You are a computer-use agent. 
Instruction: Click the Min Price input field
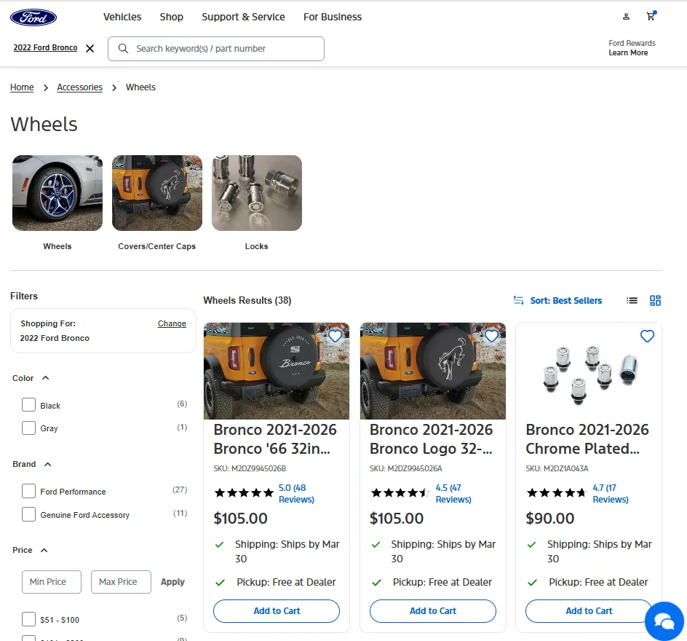pos(51,581)
